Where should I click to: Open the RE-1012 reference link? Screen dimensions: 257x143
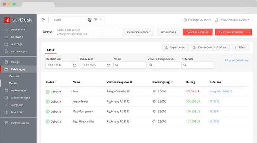pos(214,121)
